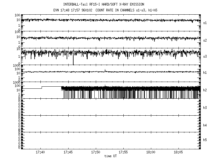The height and width of the screenshot is (161, 211).
Task: Click the "time UT" axis title
Action: click(110, 156)
